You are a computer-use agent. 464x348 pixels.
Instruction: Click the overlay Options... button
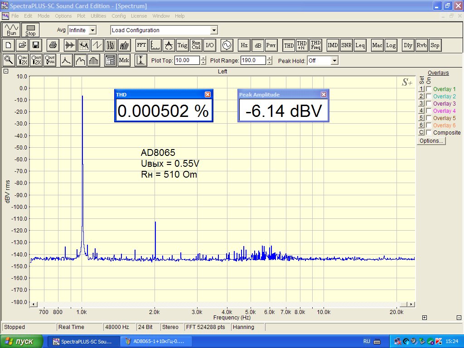coord(431,141)
